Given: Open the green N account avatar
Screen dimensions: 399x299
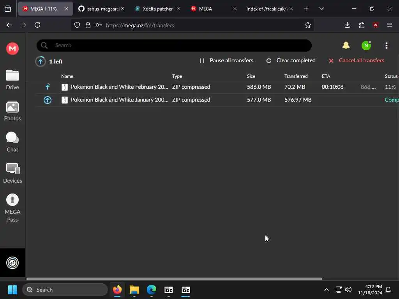Looking at the screenshot, I should point(366,46).
